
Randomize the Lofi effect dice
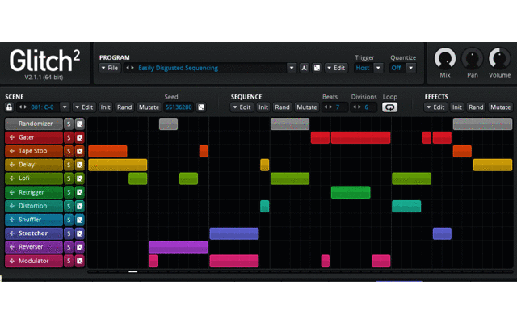tap(79, 178)
